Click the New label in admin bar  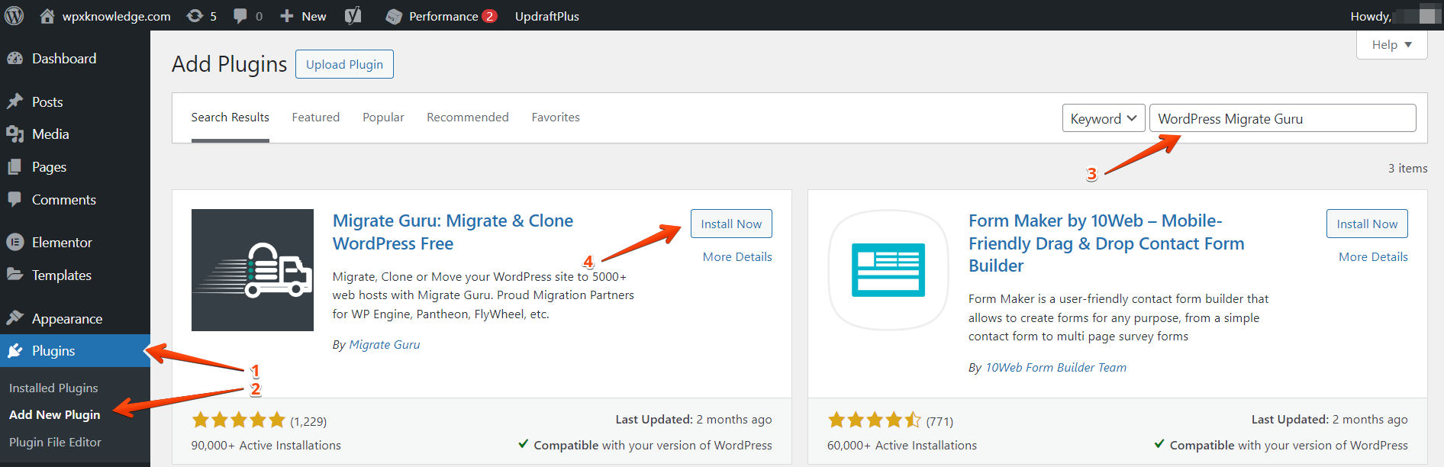[314, 16]
